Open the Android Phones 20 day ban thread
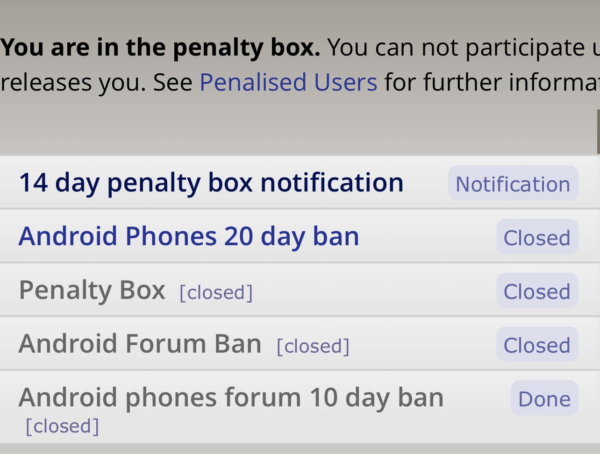This screenshot has width=600, height=454. [x=189, y=236]
